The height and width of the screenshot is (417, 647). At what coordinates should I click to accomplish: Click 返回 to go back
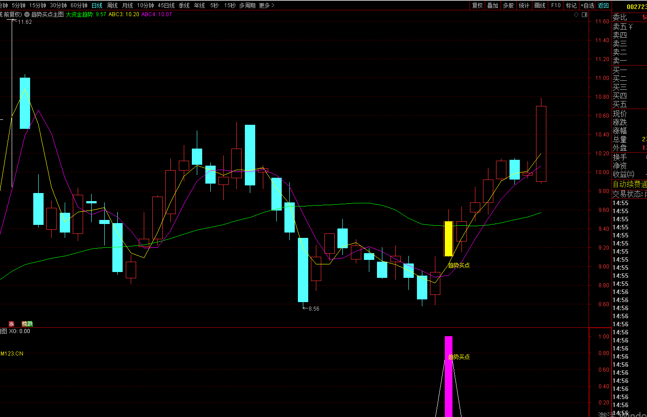[603, 5]
